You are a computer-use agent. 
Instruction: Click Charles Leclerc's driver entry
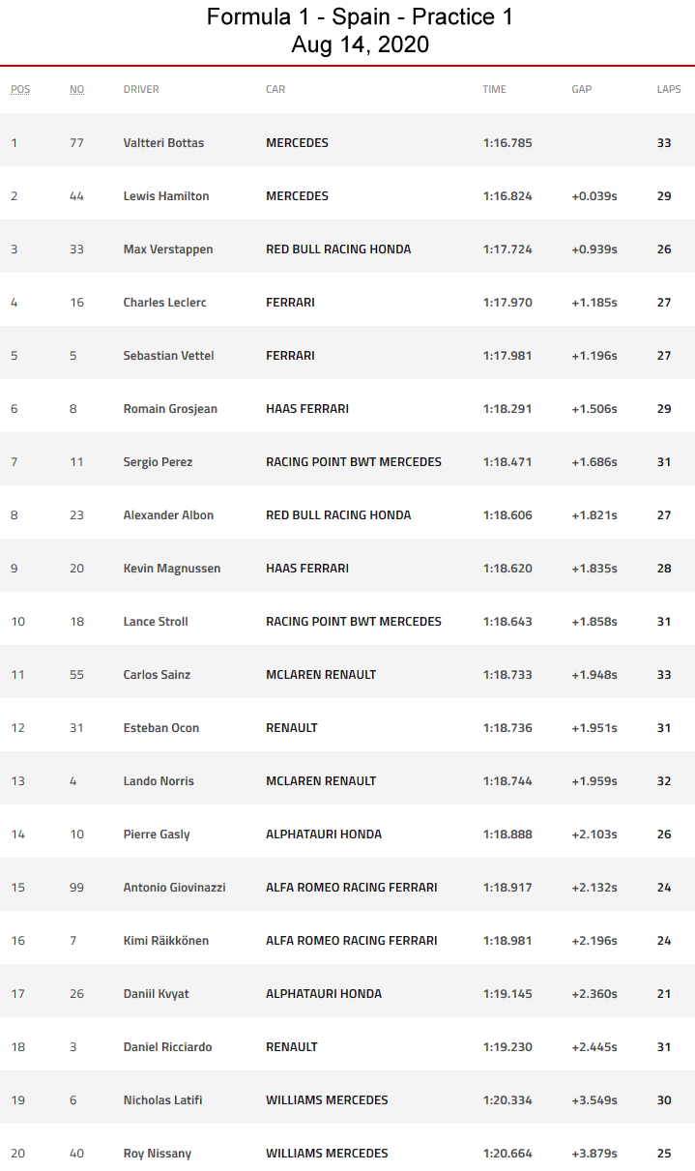tap(164, 303)
